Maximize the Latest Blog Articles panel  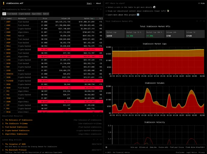coord(101,140)
